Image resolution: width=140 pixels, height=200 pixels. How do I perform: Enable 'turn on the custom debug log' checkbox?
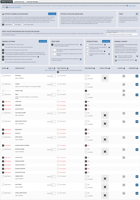coord(3,62)
